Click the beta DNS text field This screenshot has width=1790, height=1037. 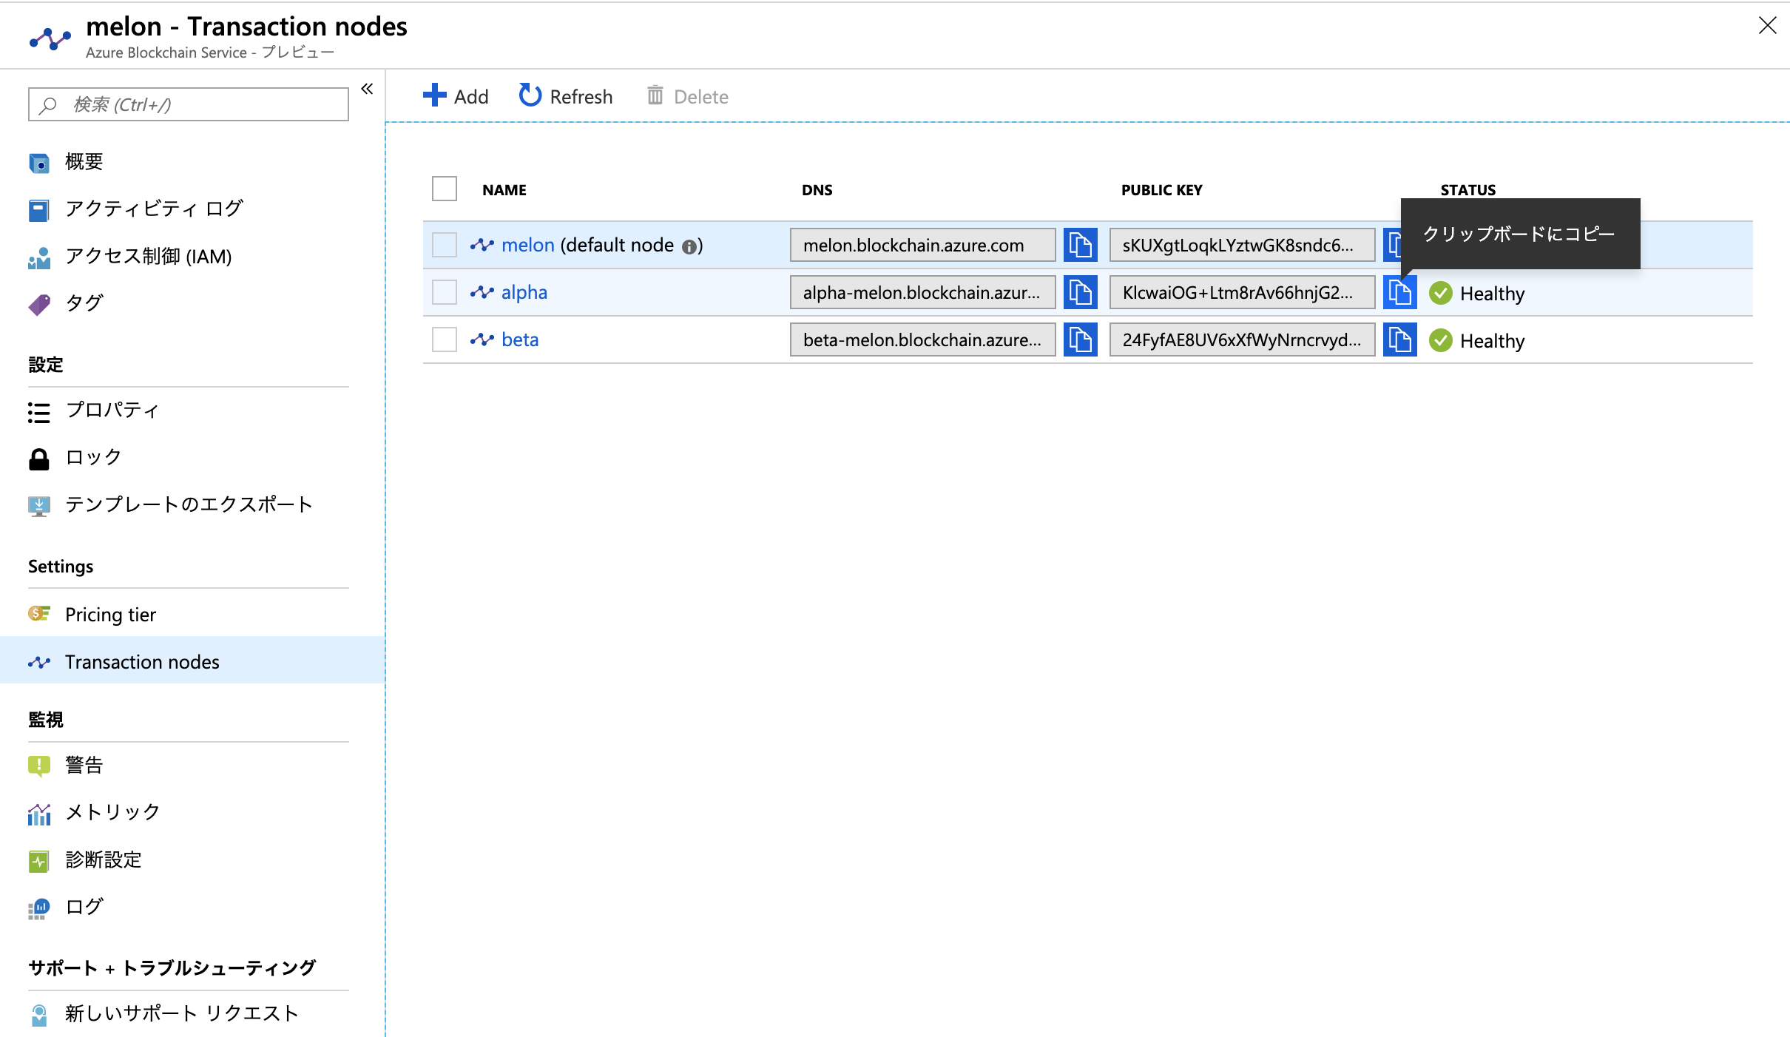(922, 340)
